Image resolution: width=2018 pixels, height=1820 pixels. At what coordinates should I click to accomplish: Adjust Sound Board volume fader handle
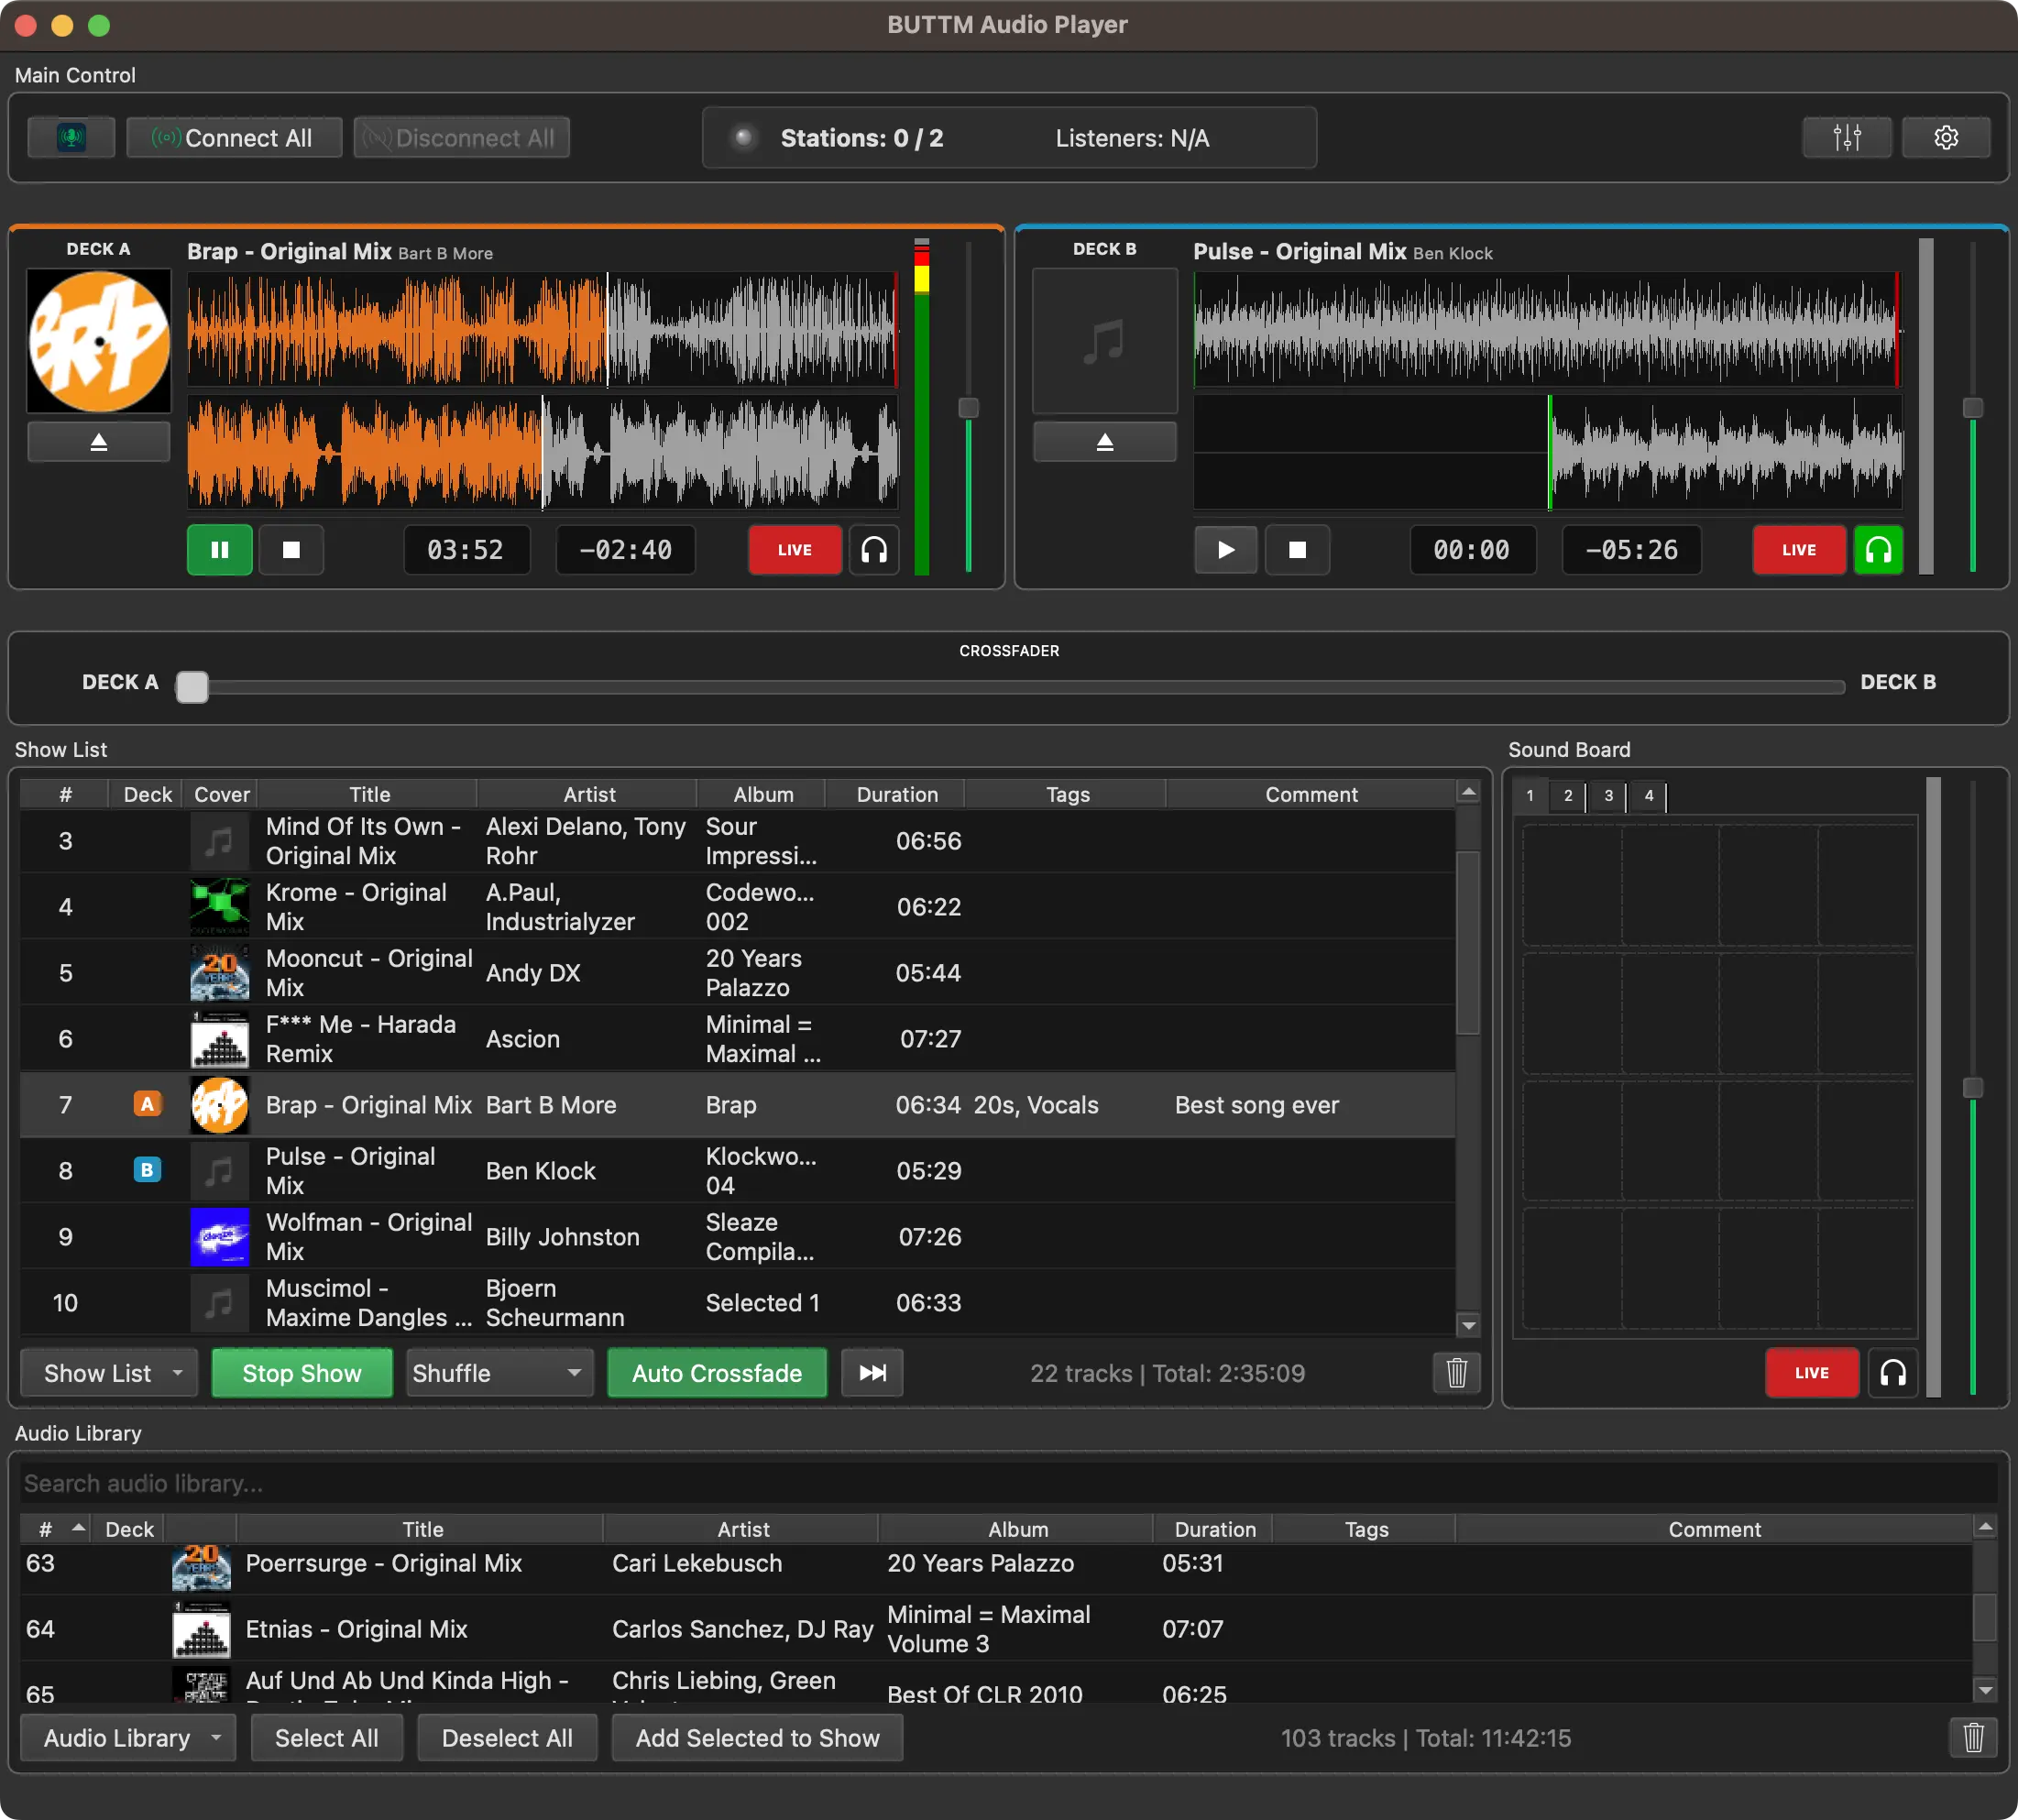[x=1972, y=1087]
